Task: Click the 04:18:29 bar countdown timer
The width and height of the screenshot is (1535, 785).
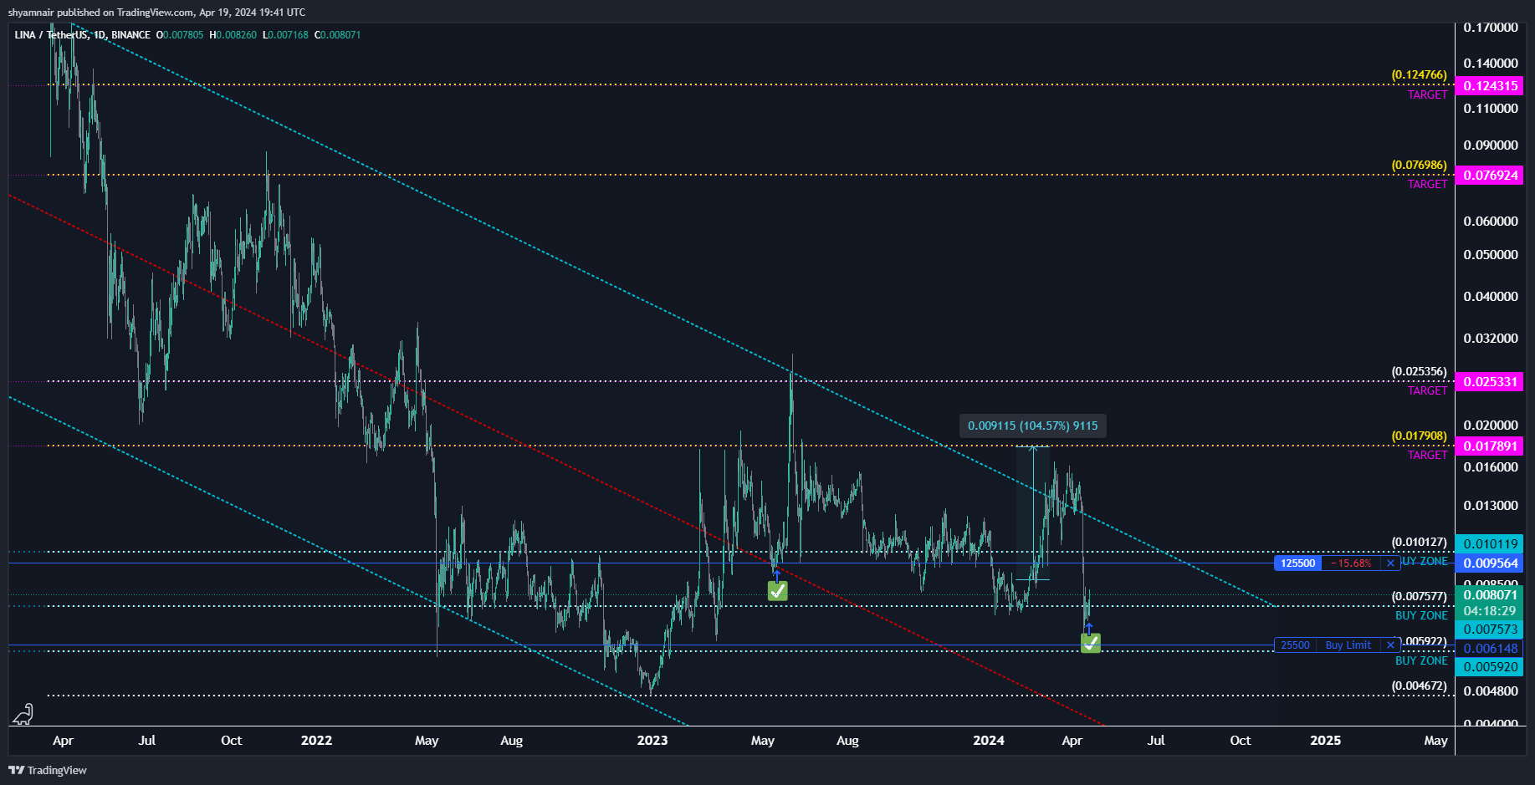Action: tap(1490, 611)
